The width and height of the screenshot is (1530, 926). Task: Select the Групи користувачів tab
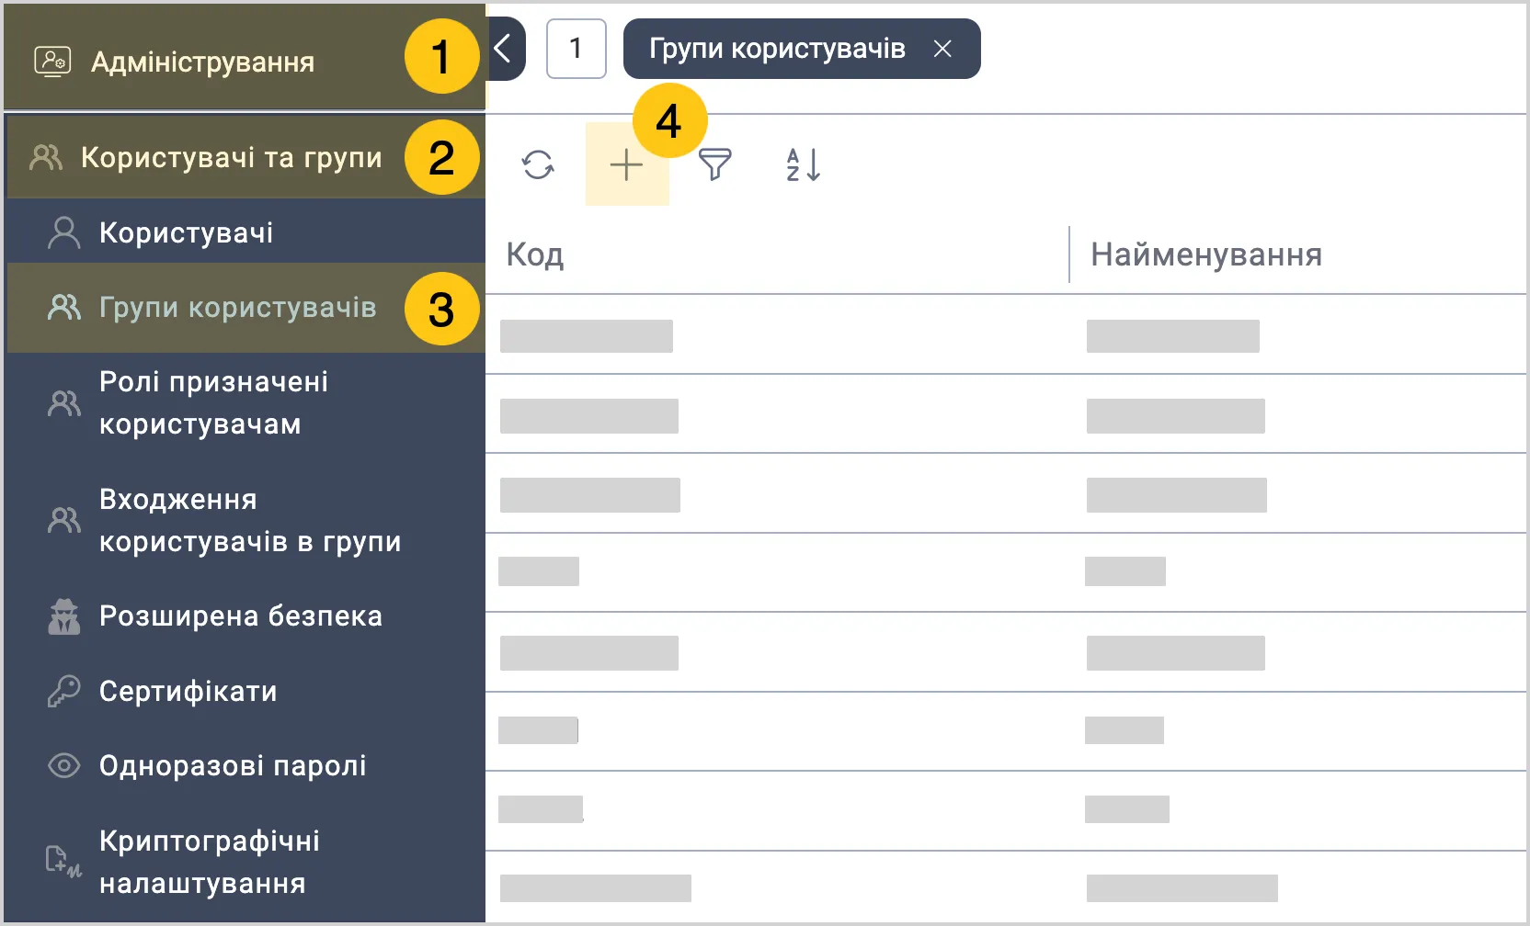(x=777, y=49)
